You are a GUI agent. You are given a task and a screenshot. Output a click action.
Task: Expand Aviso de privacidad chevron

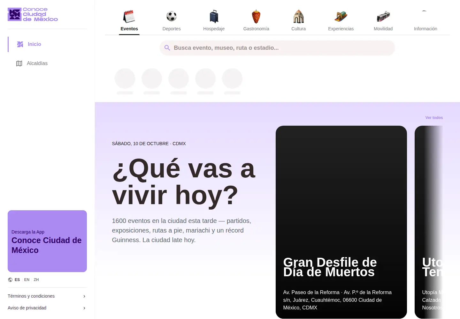click(x=84, y=308)
